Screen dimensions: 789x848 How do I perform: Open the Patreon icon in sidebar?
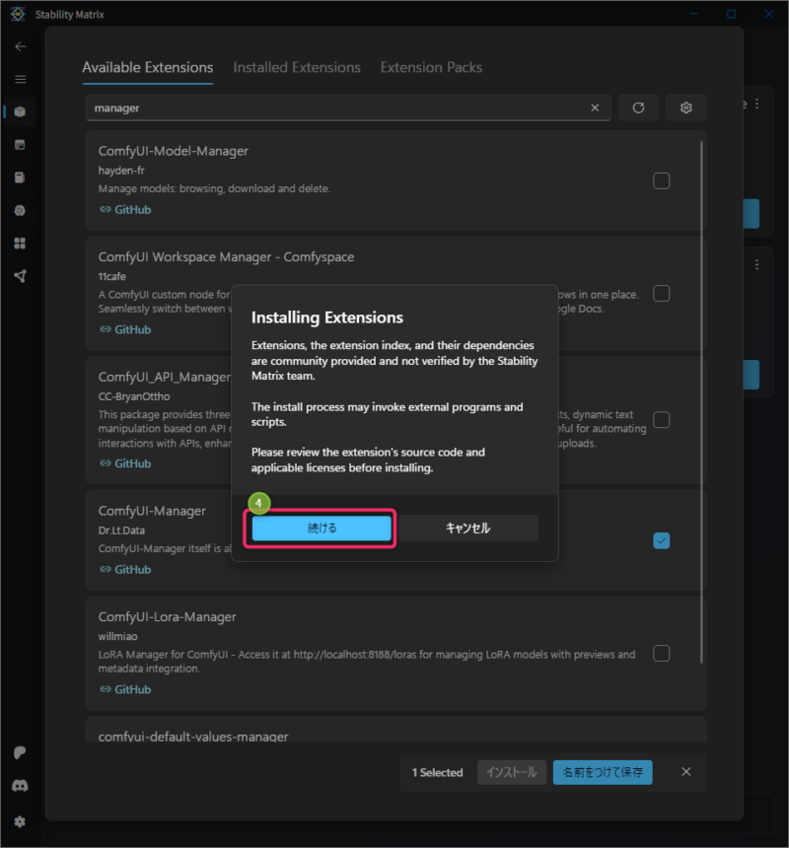tap(20, 752)
